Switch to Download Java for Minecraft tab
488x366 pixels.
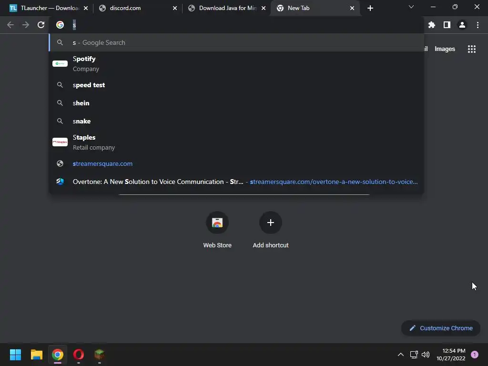(x=227, y=8)
